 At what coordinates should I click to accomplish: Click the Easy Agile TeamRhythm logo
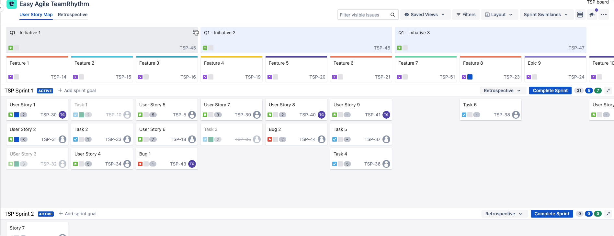(12, 4)
